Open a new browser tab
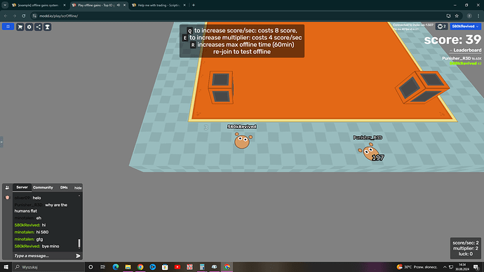The image size is (484, 272). click(x=194, y=5)
